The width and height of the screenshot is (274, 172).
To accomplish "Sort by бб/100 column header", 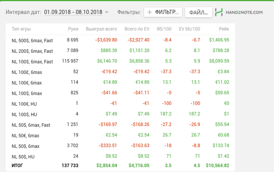I will coord(164,29).
